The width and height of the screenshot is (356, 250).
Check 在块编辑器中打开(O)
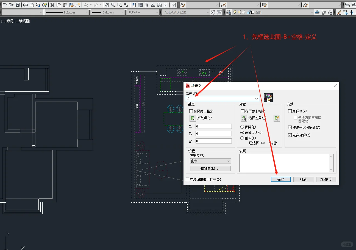tap(188, 180)
